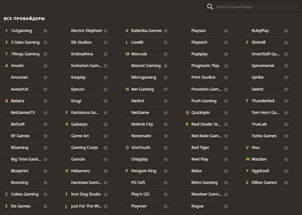Click the Все провайдеры heading
Screen dimensions: 302x215
[24, 19]
